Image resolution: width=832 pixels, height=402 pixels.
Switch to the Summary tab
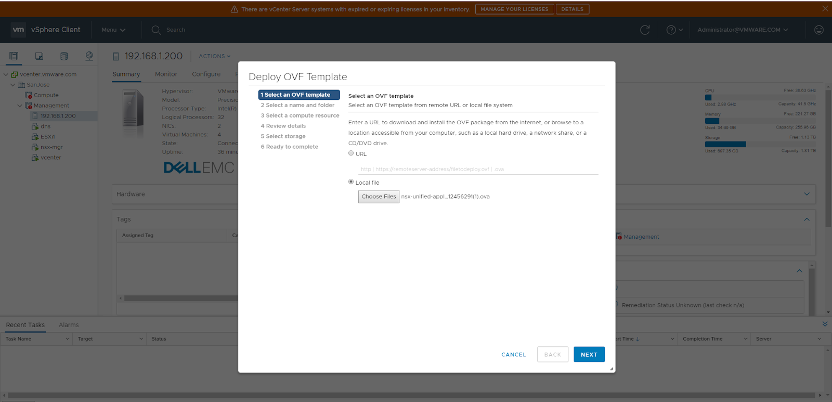(x=126, y=74)
